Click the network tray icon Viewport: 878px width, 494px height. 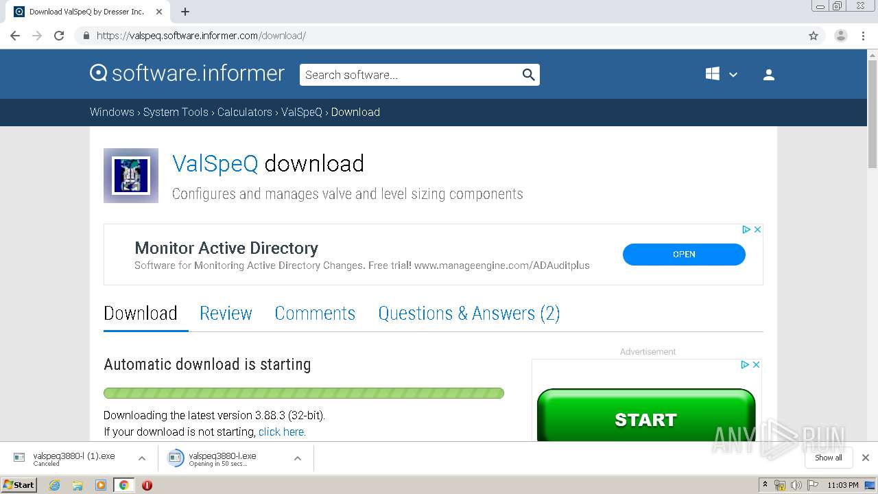pos(780,485)
